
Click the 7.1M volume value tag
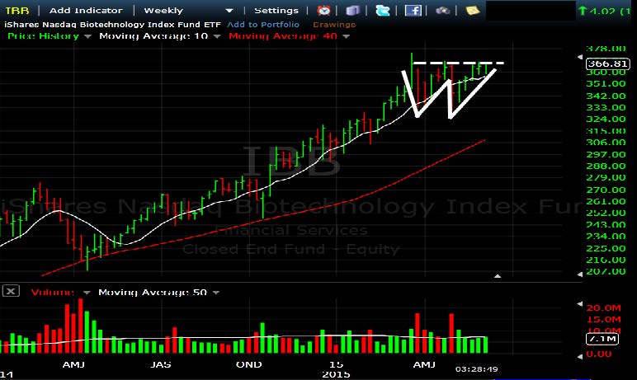[x=602, y=339]
